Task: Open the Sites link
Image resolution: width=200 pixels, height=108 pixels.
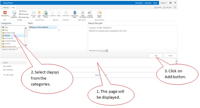Action: click(x=155, y=3)
